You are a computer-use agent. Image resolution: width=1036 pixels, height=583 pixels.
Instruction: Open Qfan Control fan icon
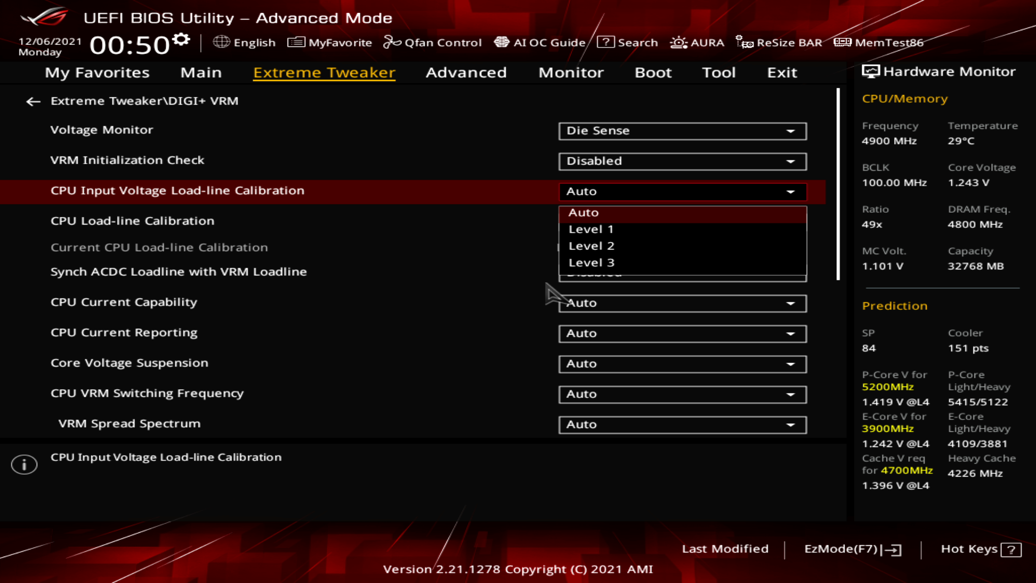(x=392, y=42)
